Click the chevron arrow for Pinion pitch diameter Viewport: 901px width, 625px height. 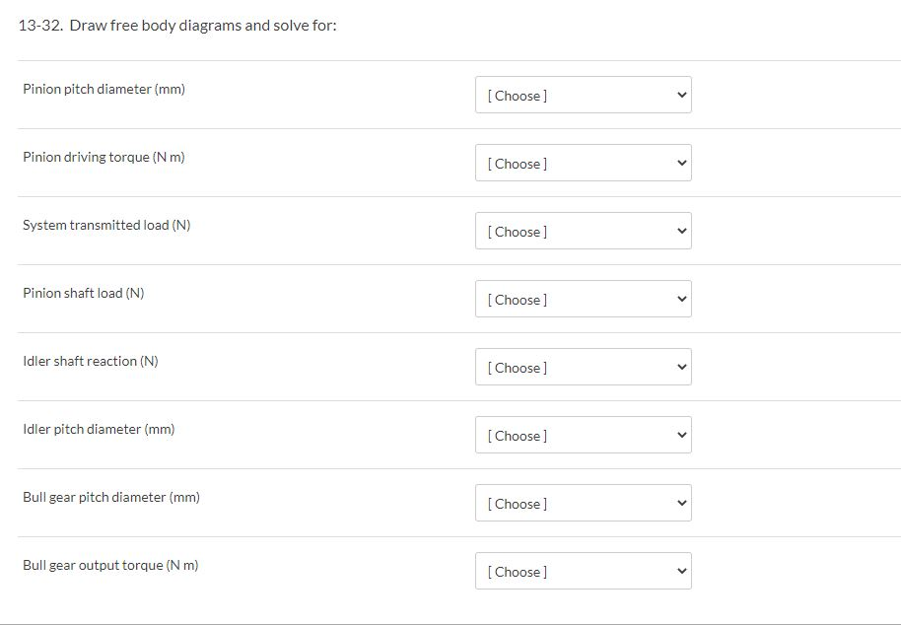click(x=682, y=95)
